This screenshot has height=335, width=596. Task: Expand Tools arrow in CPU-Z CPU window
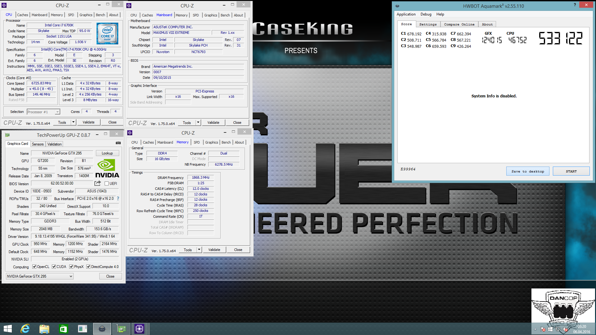tap(74, 122)
